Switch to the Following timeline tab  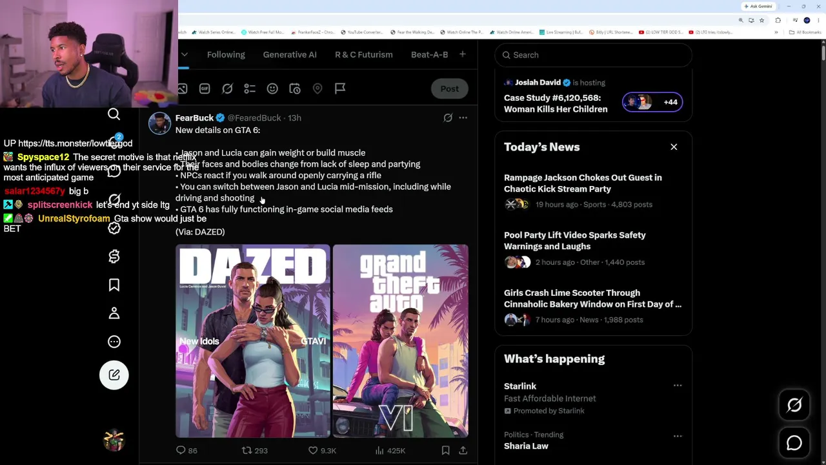pos(226,55)
